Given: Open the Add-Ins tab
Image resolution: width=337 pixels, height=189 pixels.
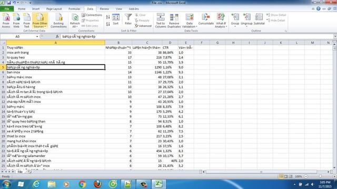Looking at the screenshot, I should (x=134, y=9).
